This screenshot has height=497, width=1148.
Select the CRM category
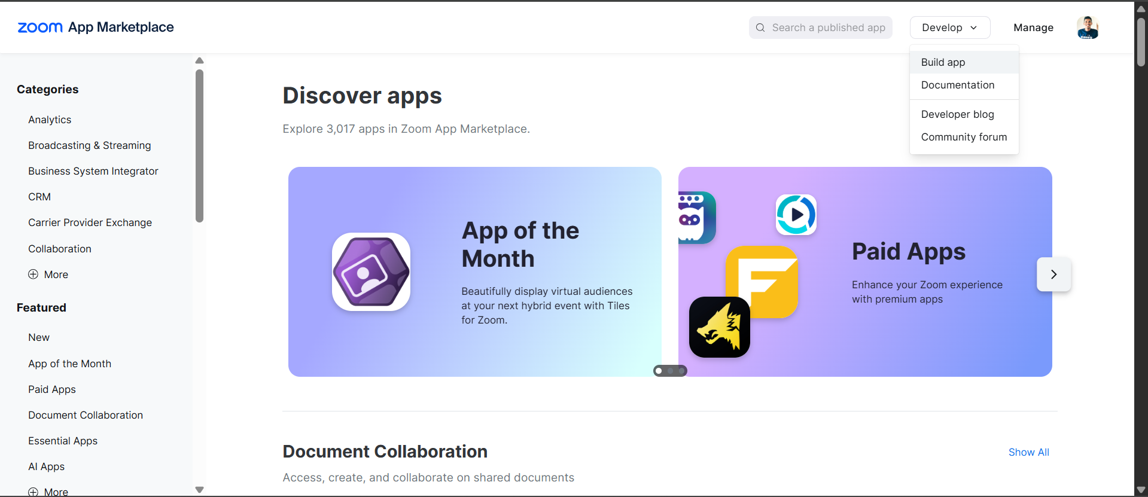click(39, 197)
